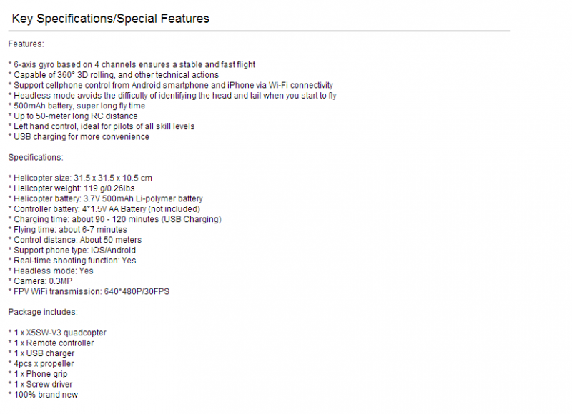Click the X5SW-V3 quadcopter package item
Image resolution: width=572 pixels, height=414 pixels.
tap(57, 333)
